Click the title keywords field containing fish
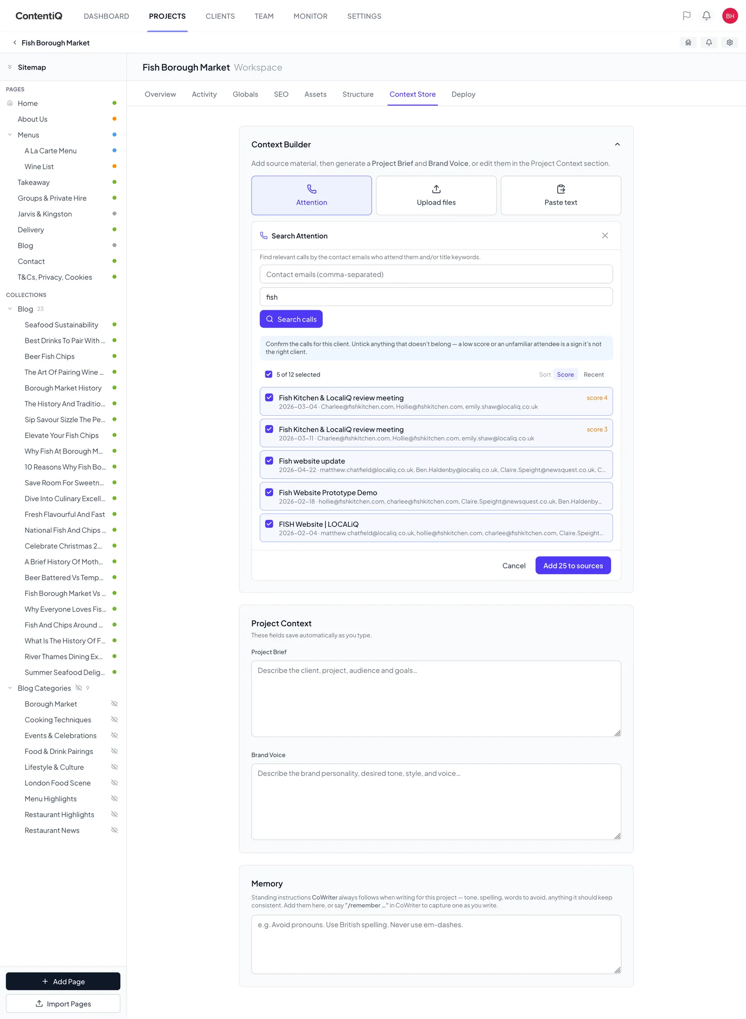 436,297
